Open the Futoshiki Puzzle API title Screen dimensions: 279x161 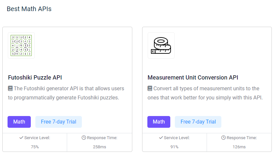tap(35, 78)
